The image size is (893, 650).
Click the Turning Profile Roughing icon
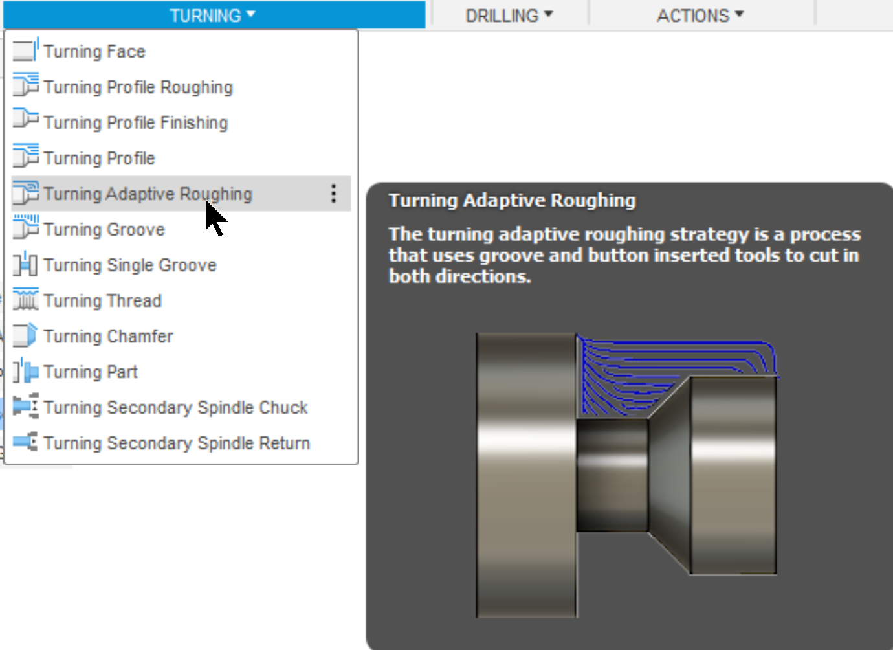(x=26, y=86)
